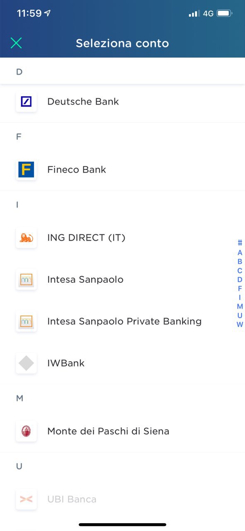This screenshot has height=531, width=245.
Task: Jump to letter M in index
Action: (240, 307)
